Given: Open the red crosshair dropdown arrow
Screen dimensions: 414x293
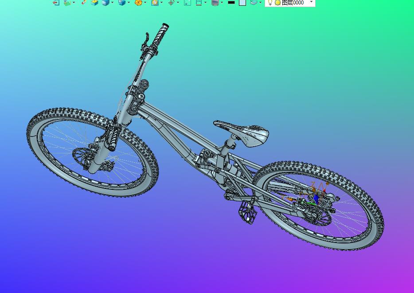Looking at the screenshot, I should pyautogui.click(x=178, y=2).
